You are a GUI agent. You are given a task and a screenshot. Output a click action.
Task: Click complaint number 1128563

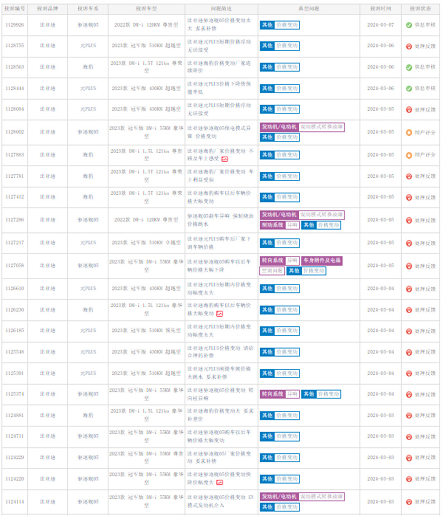coord(15,67)
